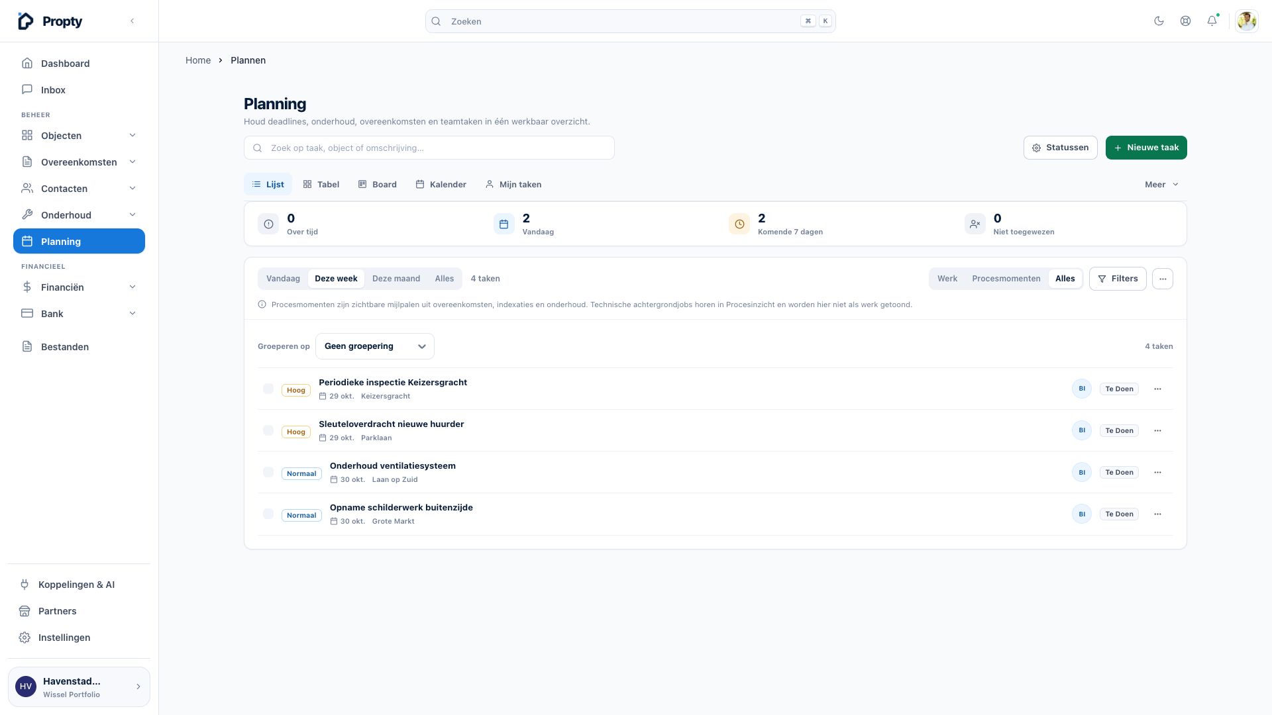
Task: Focus the global Zoeken search bar
Action: tap(630, 21)
